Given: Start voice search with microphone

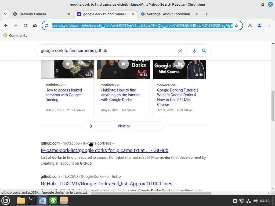Looking at the screenshot, I should pyautogui.click(x=194, y=51).
